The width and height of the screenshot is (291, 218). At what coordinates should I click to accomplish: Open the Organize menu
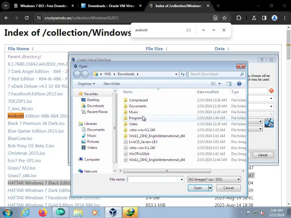pos(86,84)
